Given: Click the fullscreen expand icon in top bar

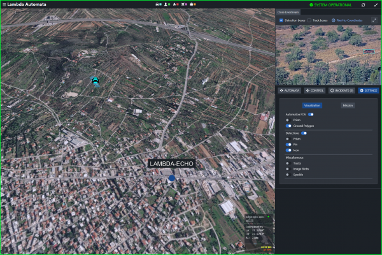Looking at the screenshot, I should click(375, 4).
